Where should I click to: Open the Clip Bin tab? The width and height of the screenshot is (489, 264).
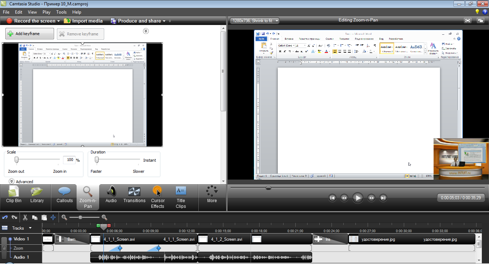(14, 195)
